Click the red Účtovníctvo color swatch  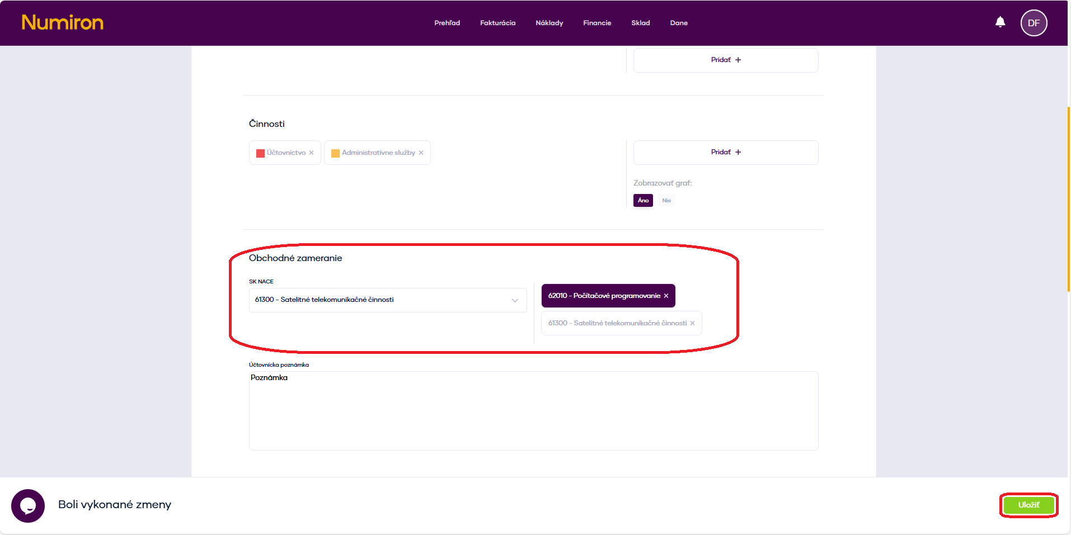click(260, 153)
